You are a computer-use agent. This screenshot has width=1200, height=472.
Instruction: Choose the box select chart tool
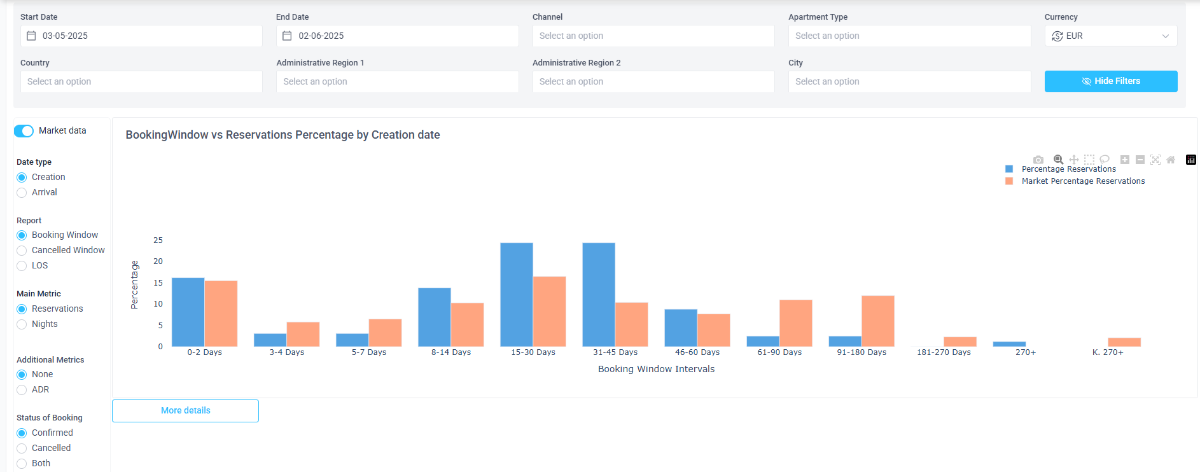click(1089, 160)
